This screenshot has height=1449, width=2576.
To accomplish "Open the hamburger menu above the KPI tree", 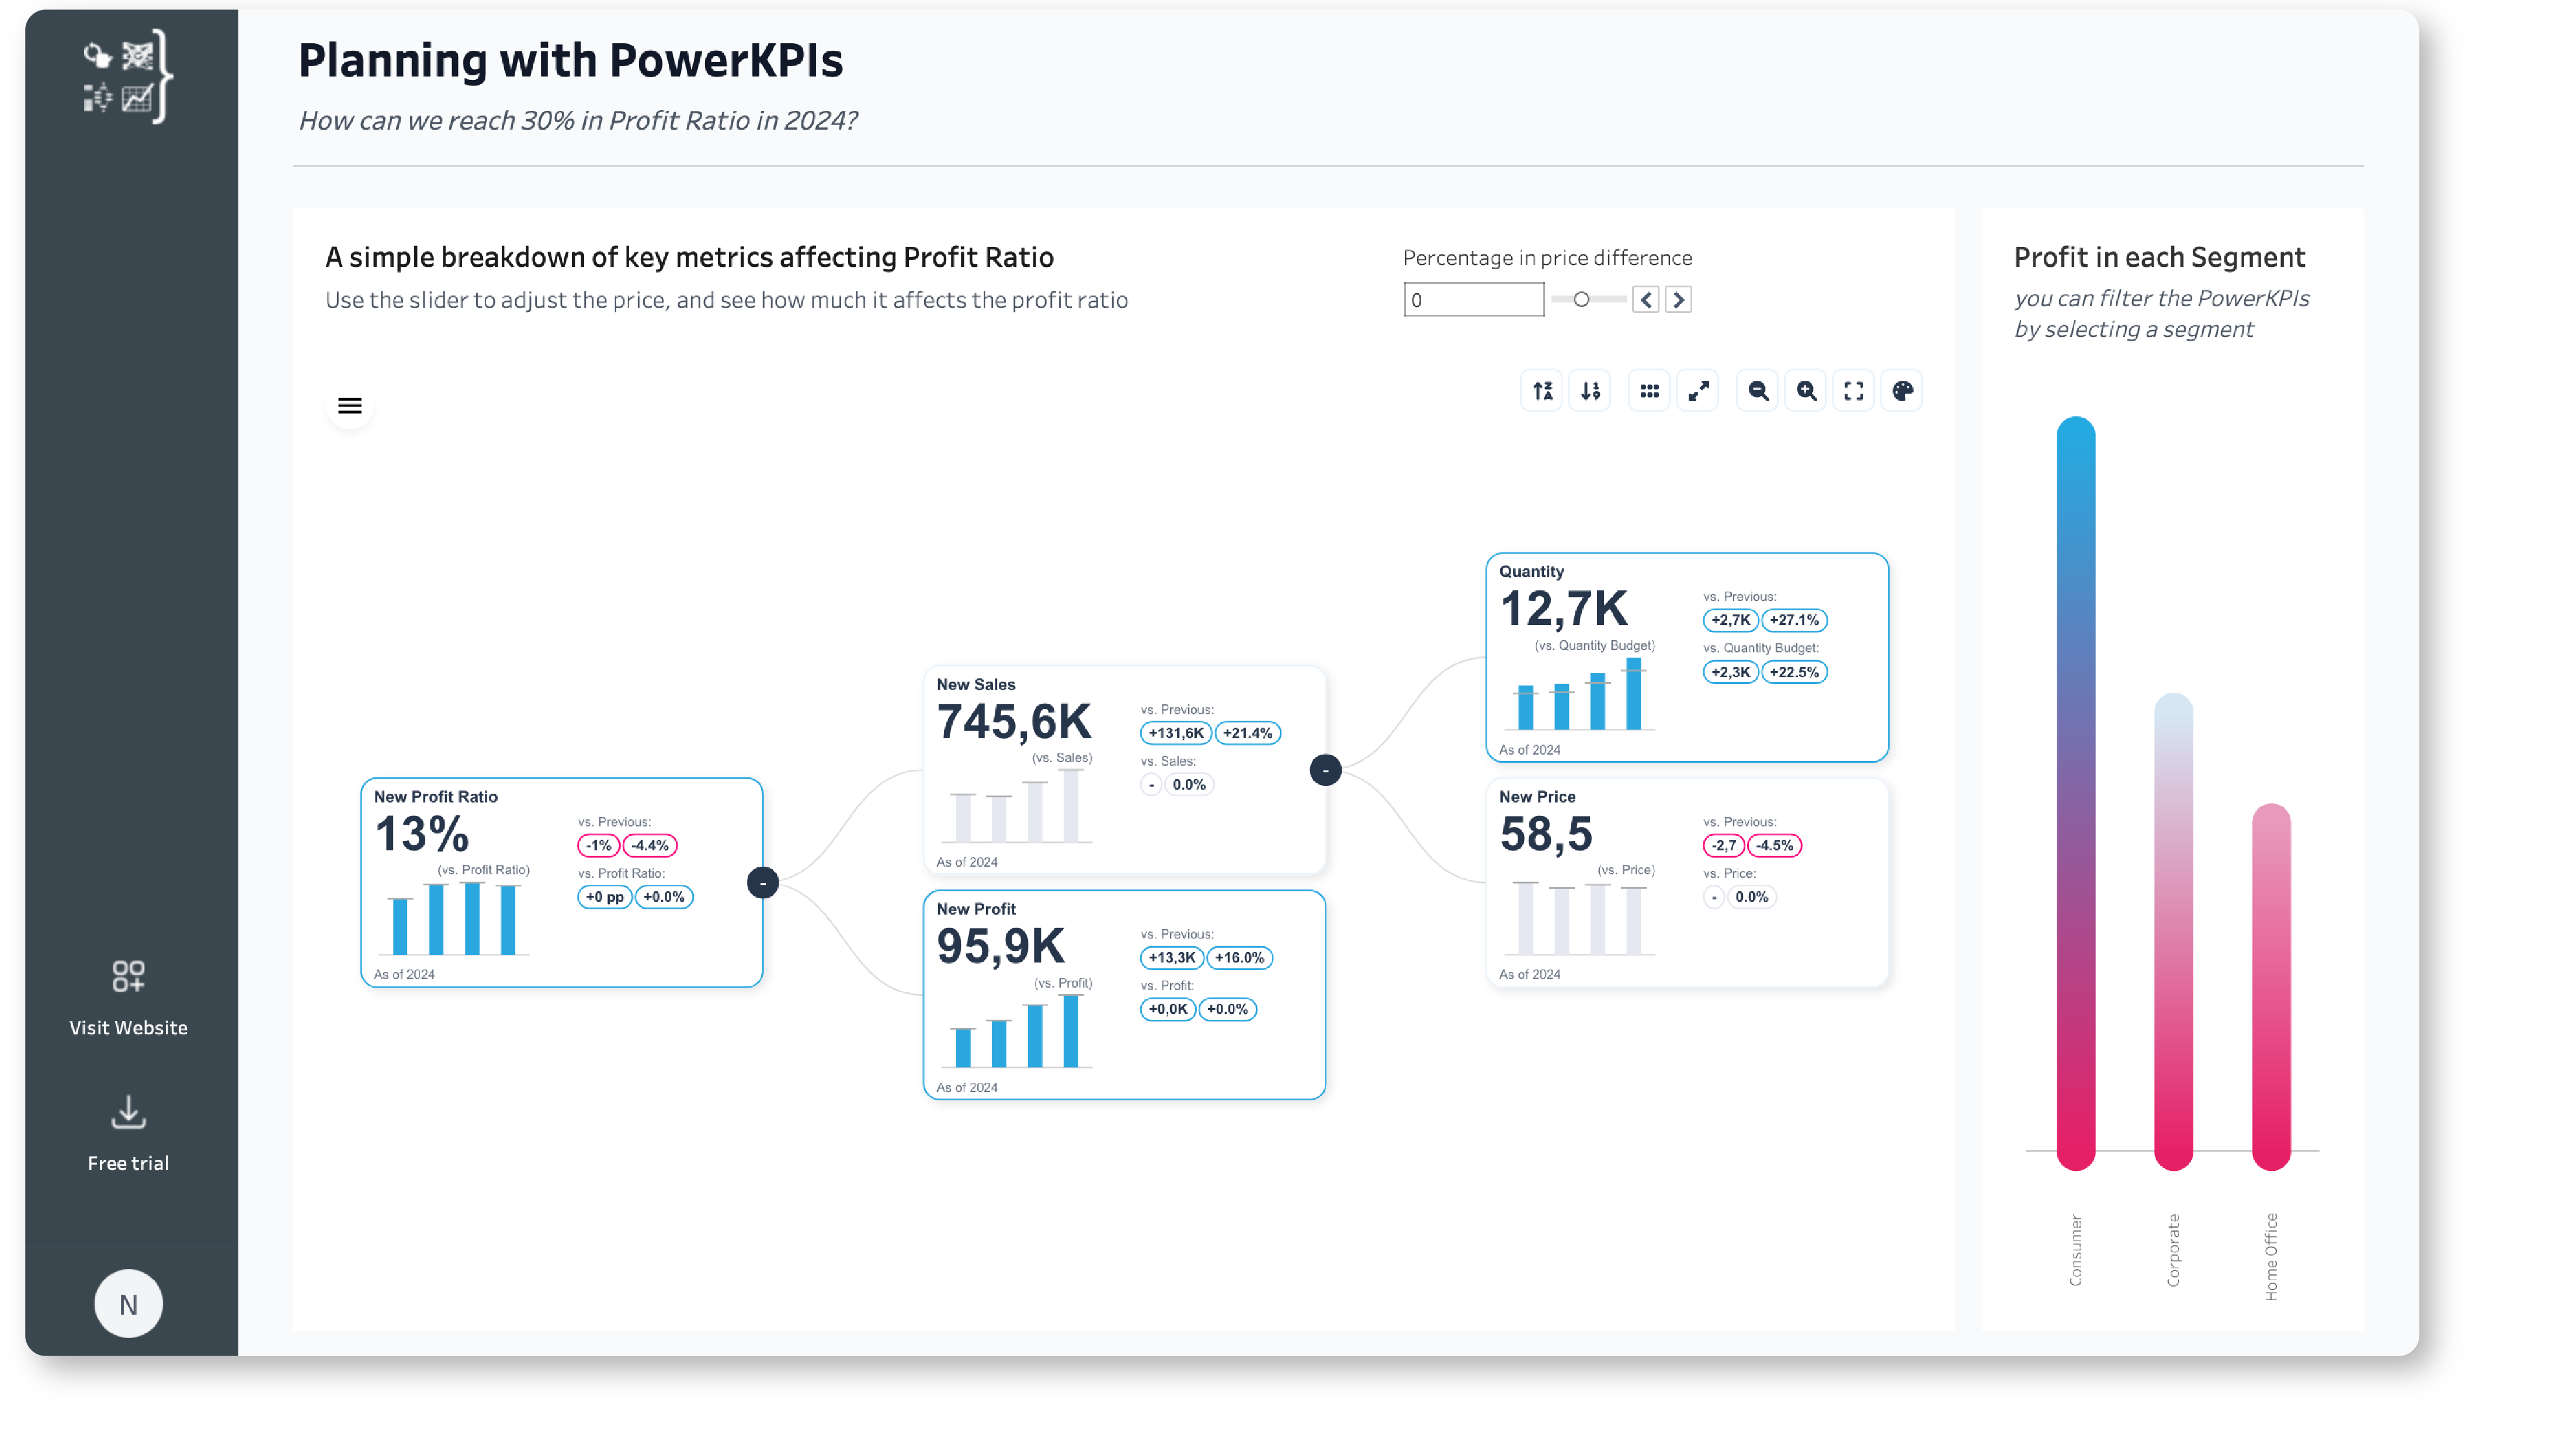I will tap(349, 405).
